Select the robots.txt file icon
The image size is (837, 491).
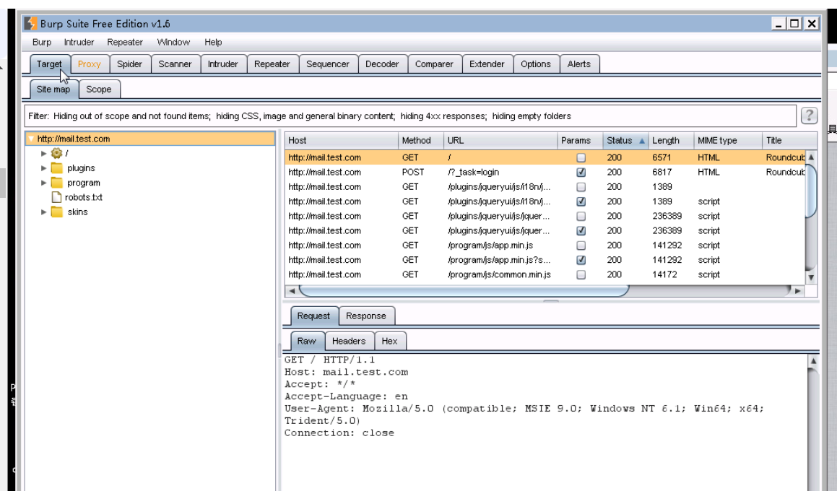57,197
